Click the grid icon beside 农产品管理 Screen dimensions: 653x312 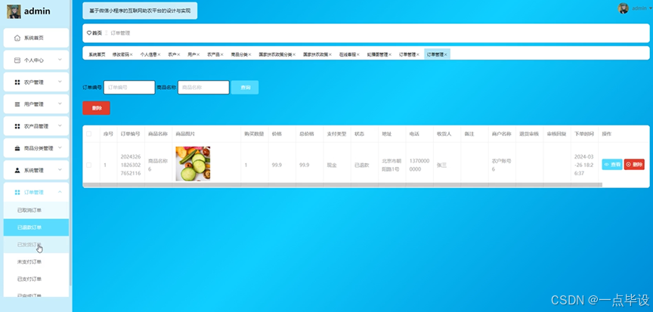(17, 126)
